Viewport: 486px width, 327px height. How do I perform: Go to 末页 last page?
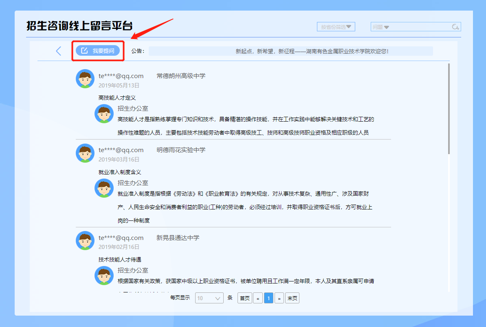coord(292,298)
